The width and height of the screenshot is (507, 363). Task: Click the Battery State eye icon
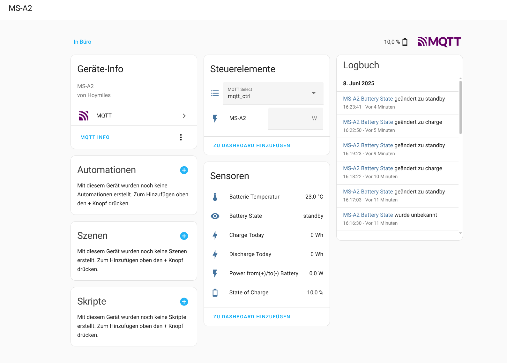coord(215,216)
